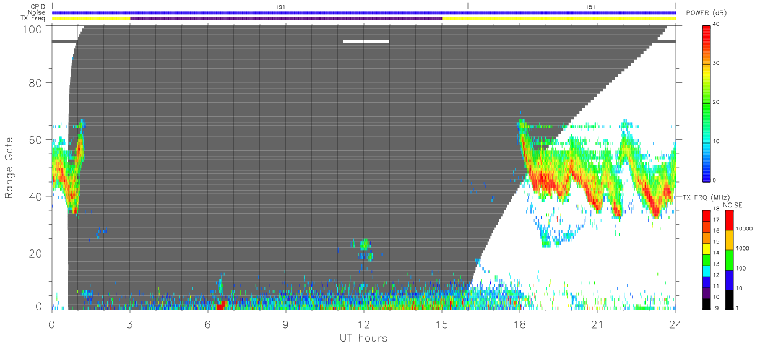Click the white horizontal bar near 12 UT
This screenshot has height=351, width=760.
[x=366, y=41]
